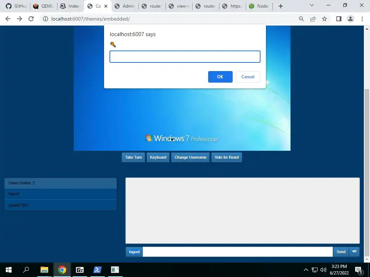Click Send chat message button
This screenshot has width=370, height=277.
coord(341,252)
